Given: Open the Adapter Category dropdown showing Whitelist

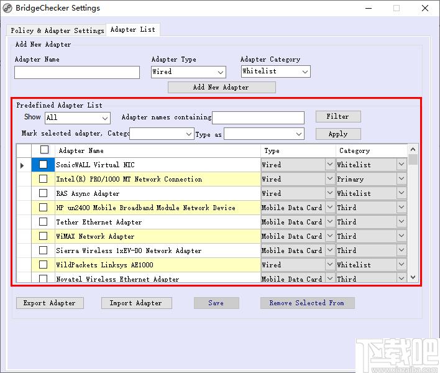Looking at the screenshot, I should pyautogui.click(x=275, y=71).
